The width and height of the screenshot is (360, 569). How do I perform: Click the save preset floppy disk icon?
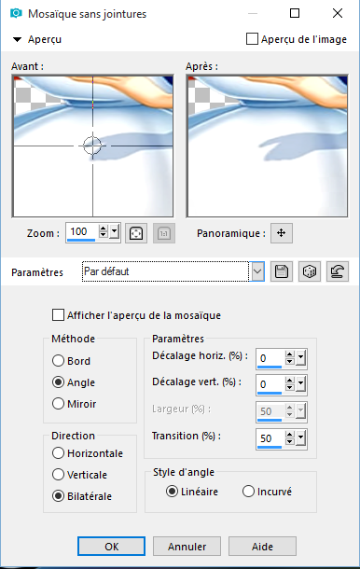(282, 271)
